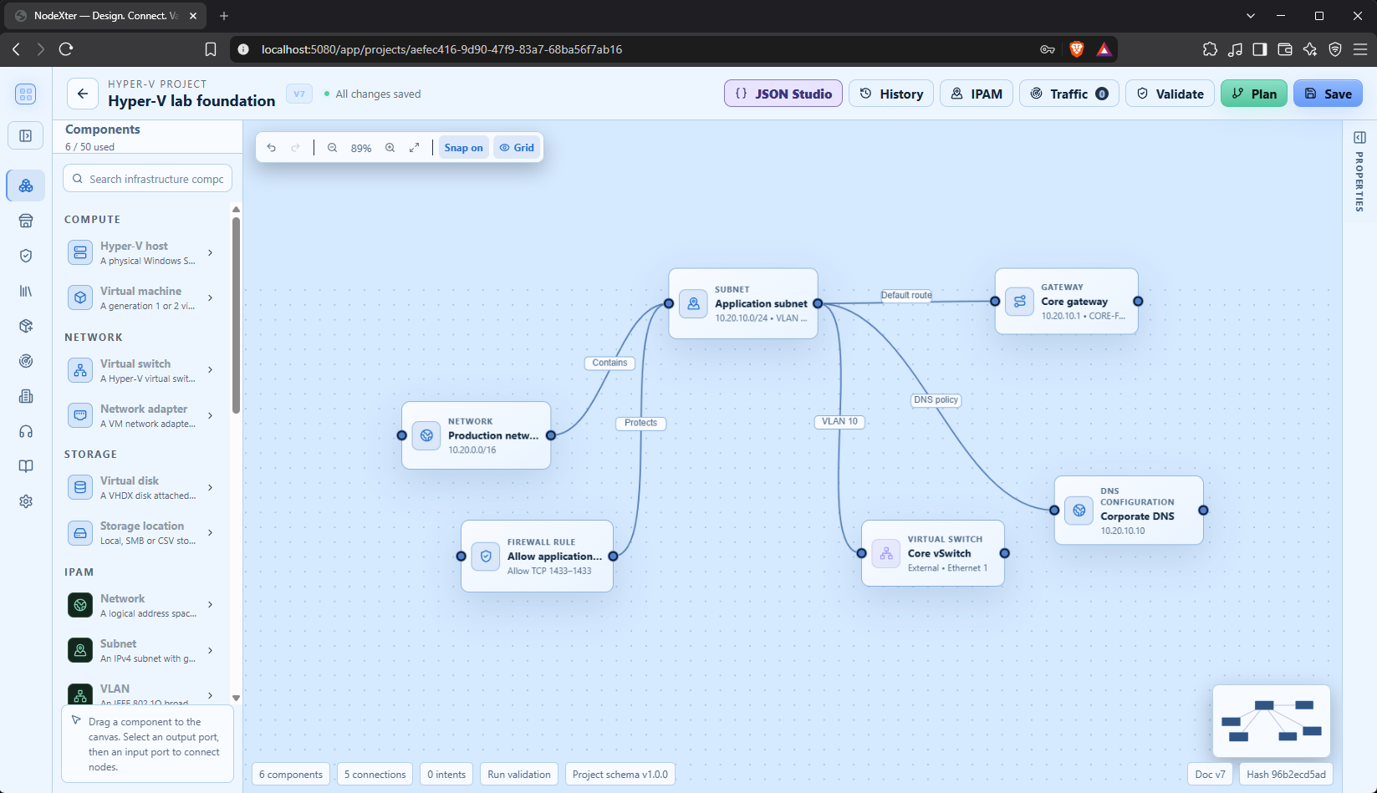
Task: Click the fit-to-screen expand icon
Action: [414, 148]
